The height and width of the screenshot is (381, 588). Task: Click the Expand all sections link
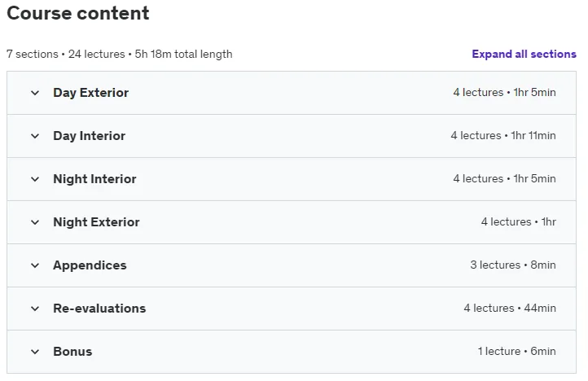tap(524, 54)
